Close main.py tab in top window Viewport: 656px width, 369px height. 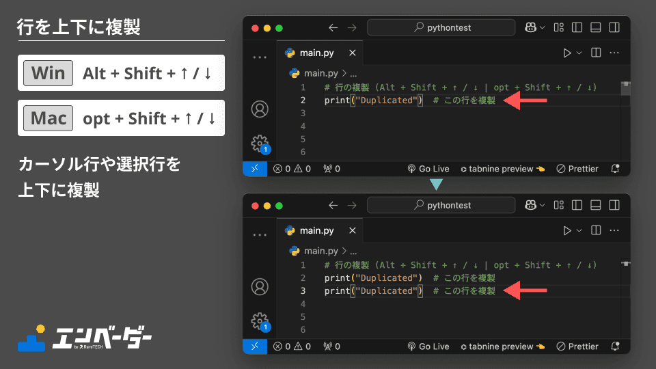(x=353, y=53)
